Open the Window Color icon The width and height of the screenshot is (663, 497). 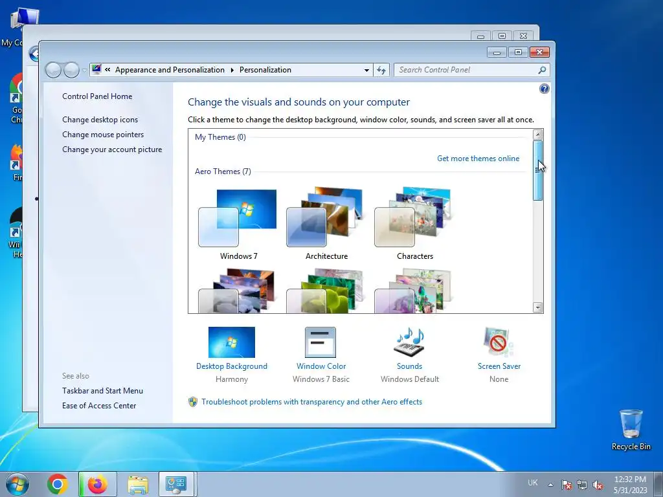point(320,342)
